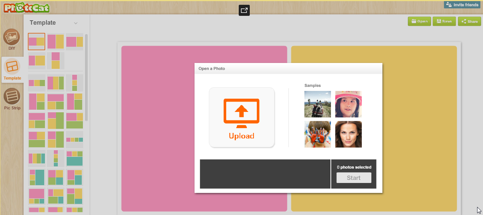Click the pink collage cell on canvas
Screen dimensions: 483x215
(158, 128)
